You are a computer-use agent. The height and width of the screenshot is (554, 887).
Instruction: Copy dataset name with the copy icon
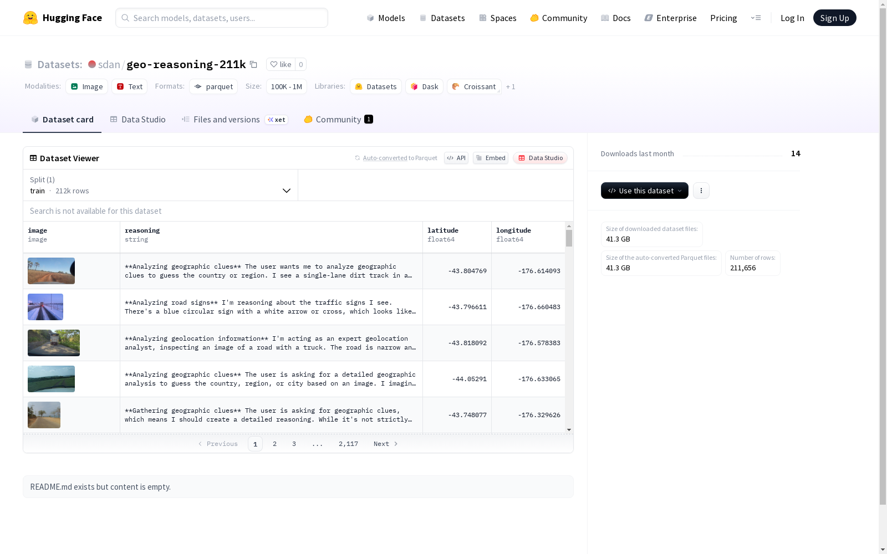pos(253,64)
